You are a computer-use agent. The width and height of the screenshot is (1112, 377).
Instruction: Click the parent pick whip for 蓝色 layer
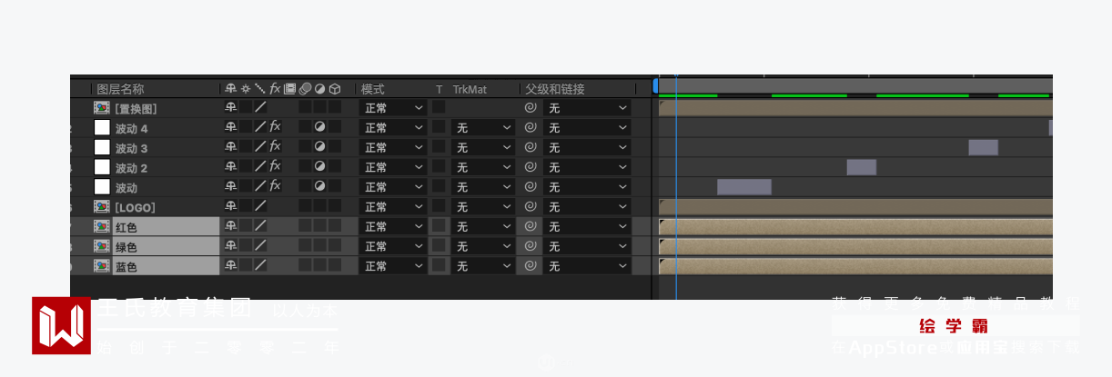(531, 266)
